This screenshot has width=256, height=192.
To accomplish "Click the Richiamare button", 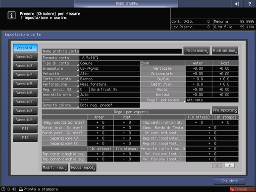I will pos(197,50).
